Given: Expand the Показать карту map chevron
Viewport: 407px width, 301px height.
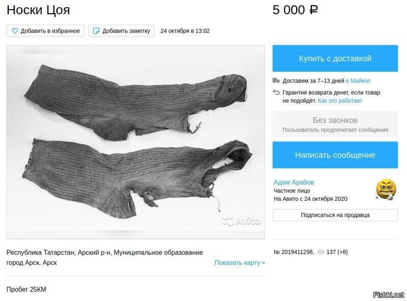Looking at the screenshot, I should 264,263.
